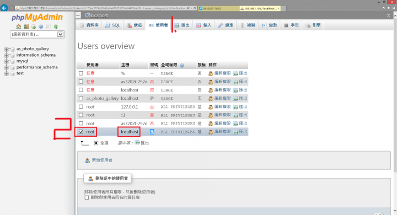Image resolution: width=397 pixels, height=215 pixels.
Task: Check the root 127.0.0.1 row checkbox
Action: pyautogui.click(x=81, y=106)
